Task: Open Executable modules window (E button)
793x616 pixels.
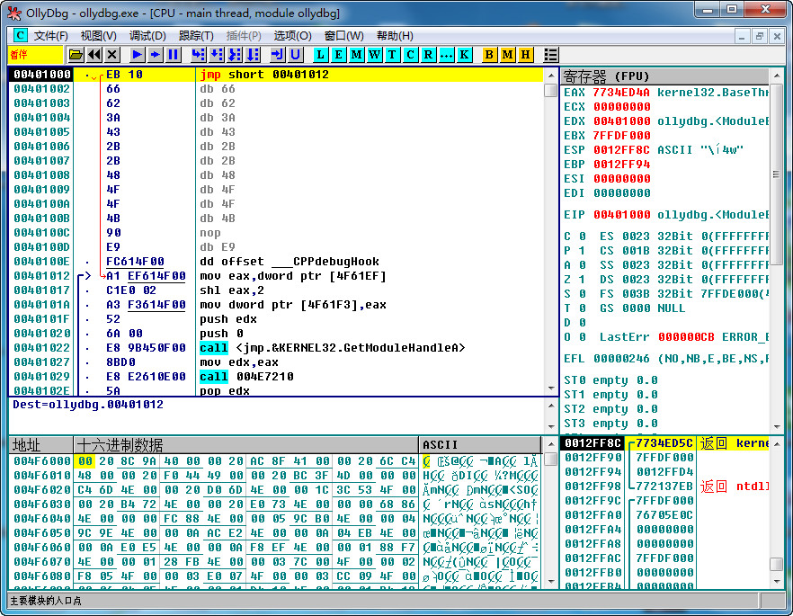Action: tap(339, 55)
